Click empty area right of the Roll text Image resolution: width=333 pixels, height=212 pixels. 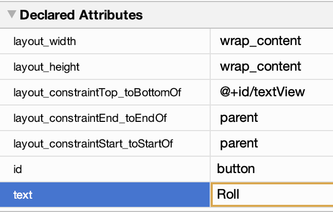point(288,195)
